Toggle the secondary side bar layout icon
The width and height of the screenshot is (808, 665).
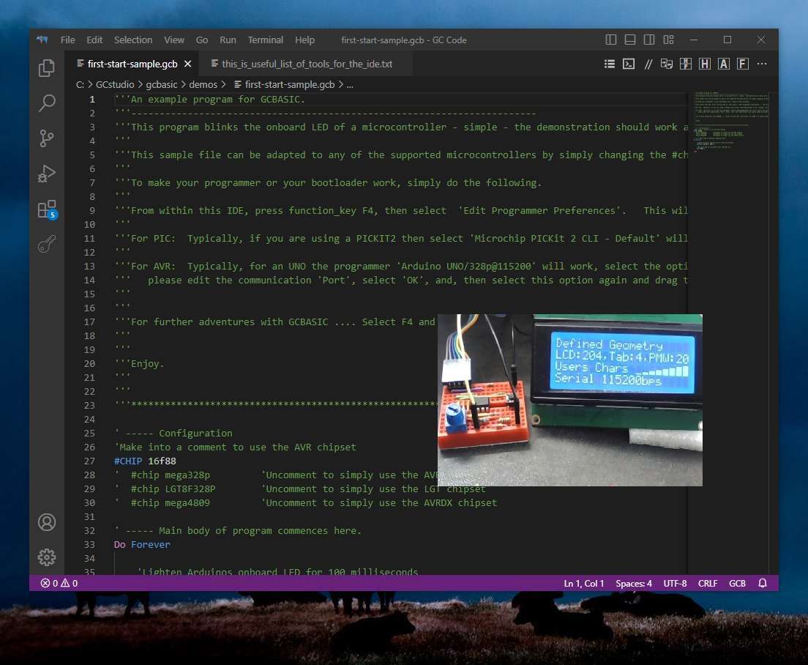pyautogui.click(x=649, y=40)
